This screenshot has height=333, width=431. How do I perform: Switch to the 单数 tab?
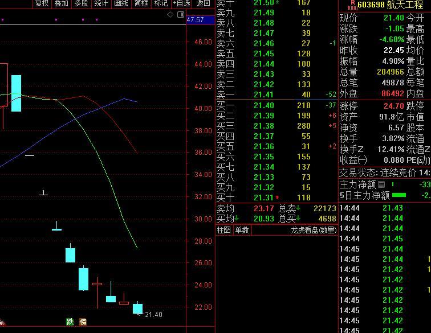pyautogui.click(x=242, y=230)
